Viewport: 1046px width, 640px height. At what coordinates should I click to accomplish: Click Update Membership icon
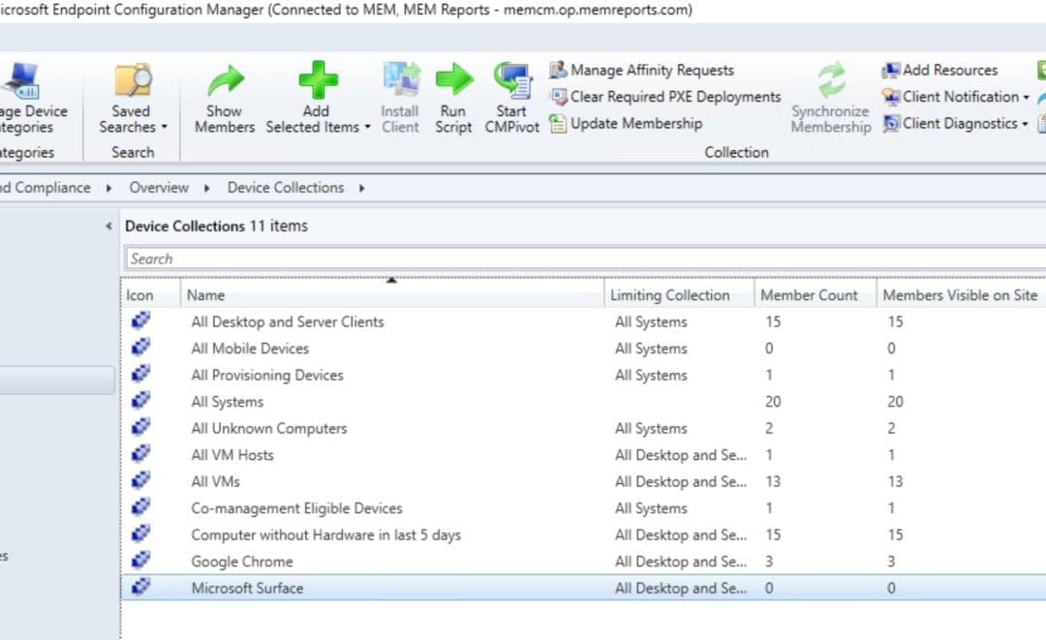coord(558,123)
